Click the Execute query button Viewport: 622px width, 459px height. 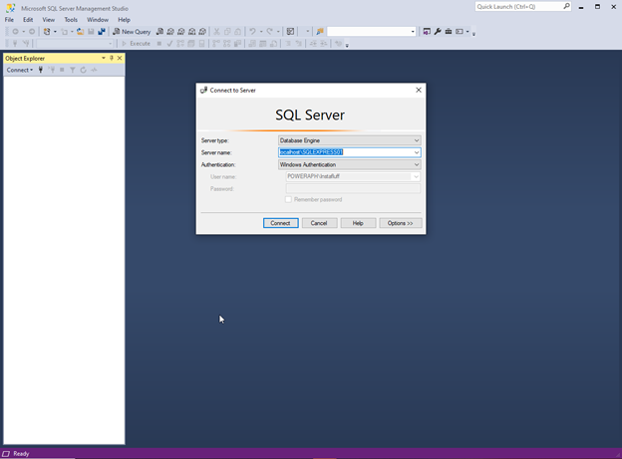(x=136, y=44)
